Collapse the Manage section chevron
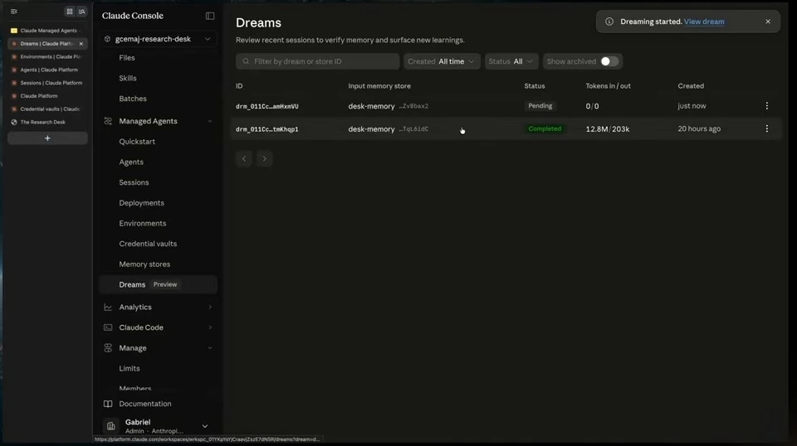 [210, 348]
